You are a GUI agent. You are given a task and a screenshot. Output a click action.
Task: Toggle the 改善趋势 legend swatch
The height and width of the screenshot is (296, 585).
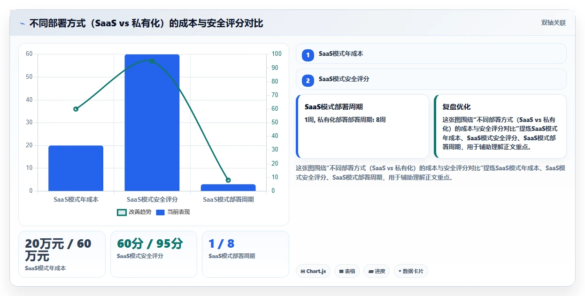(122, 212)
